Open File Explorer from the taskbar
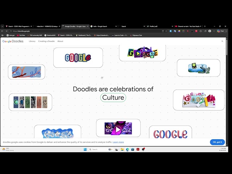 pyautogui.click(x=122, y=149)
